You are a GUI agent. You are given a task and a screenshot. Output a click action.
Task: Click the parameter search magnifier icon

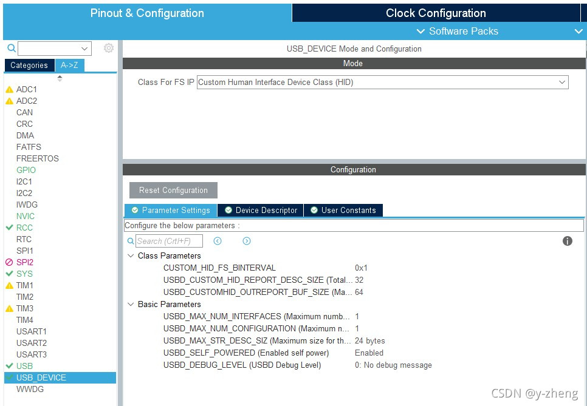(130, 241)
